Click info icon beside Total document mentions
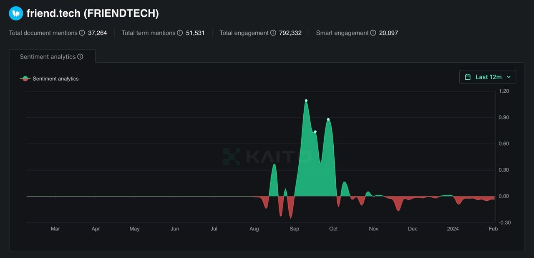The image size is (534, 258). (82, 33)
